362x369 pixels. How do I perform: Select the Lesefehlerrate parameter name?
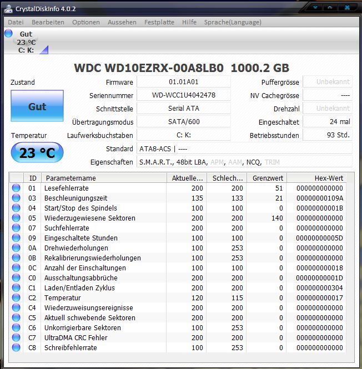tap(67, 188)
